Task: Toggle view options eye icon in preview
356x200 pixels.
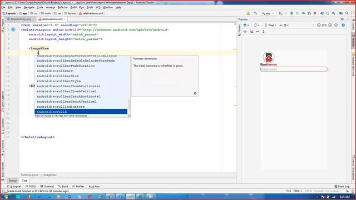Action: click(245, 32)
